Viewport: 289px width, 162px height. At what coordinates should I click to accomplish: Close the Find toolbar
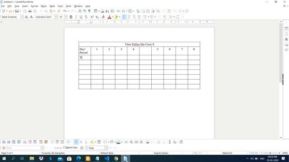click(x=4, y=148)
